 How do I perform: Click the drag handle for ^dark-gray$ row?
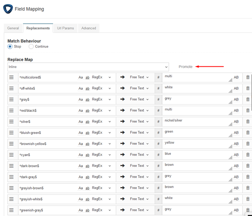[x=11, y=177]
